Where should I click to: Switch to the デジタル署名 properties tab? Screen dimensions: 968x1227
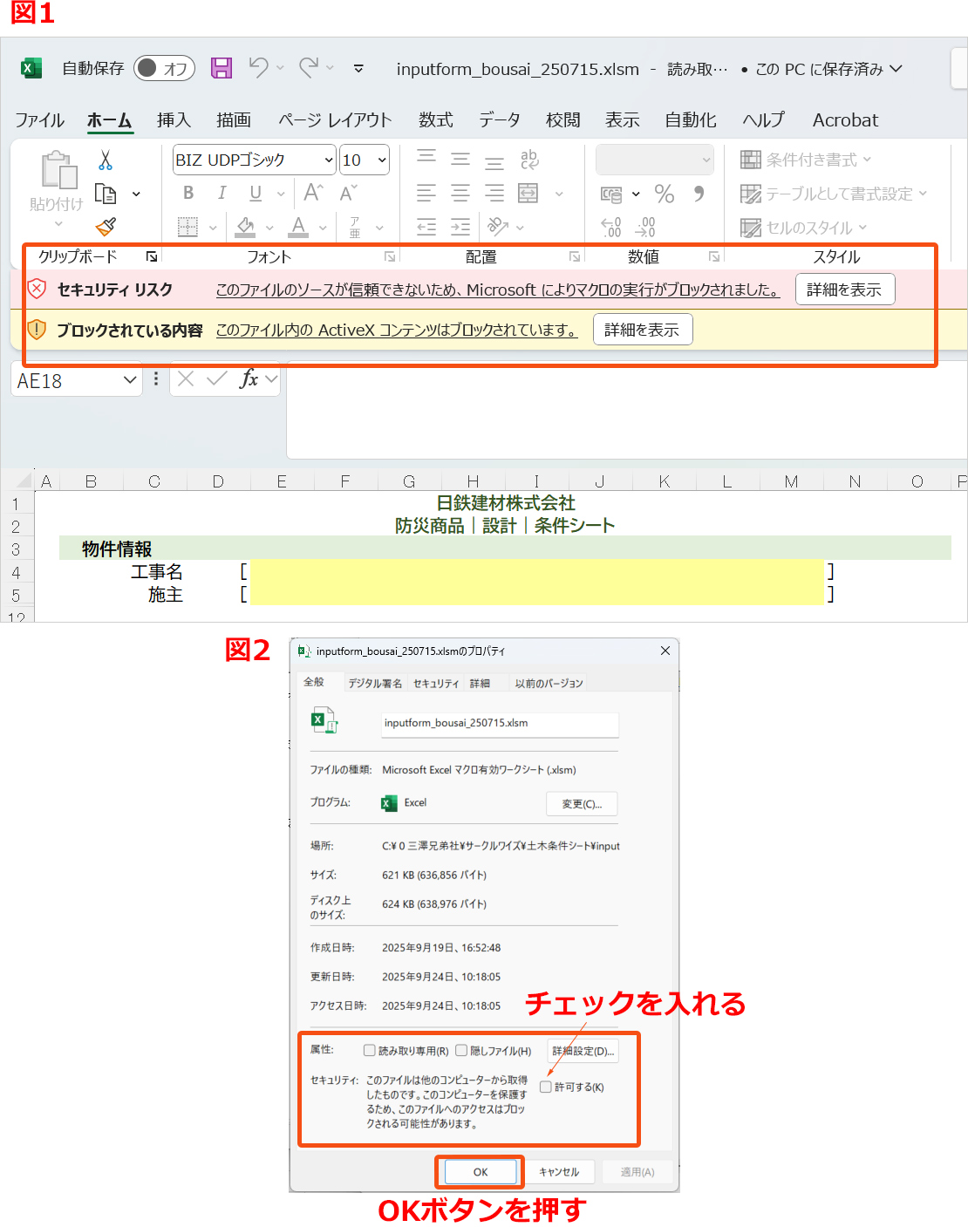click(375, 683)
